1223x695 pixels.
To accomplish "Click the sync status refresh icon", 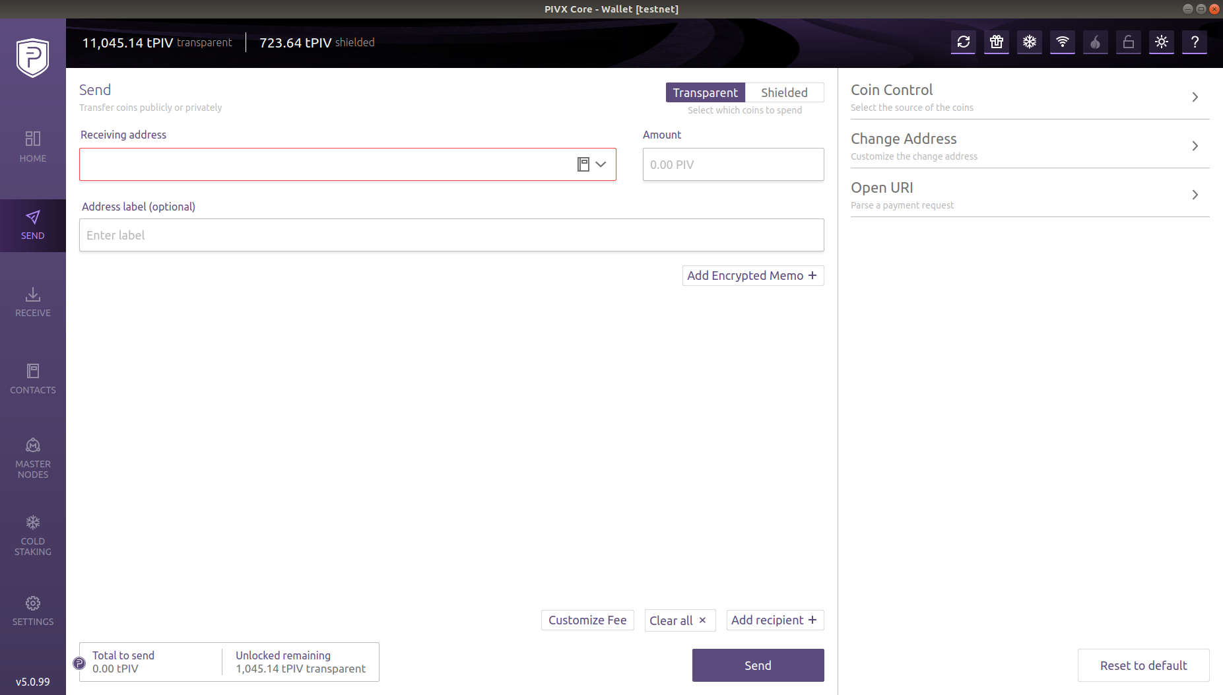I will point(964,42).
